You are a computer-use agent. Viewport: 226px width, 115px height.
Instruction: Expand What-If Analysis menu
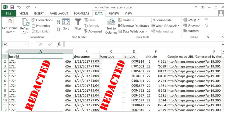click(165, 26)
